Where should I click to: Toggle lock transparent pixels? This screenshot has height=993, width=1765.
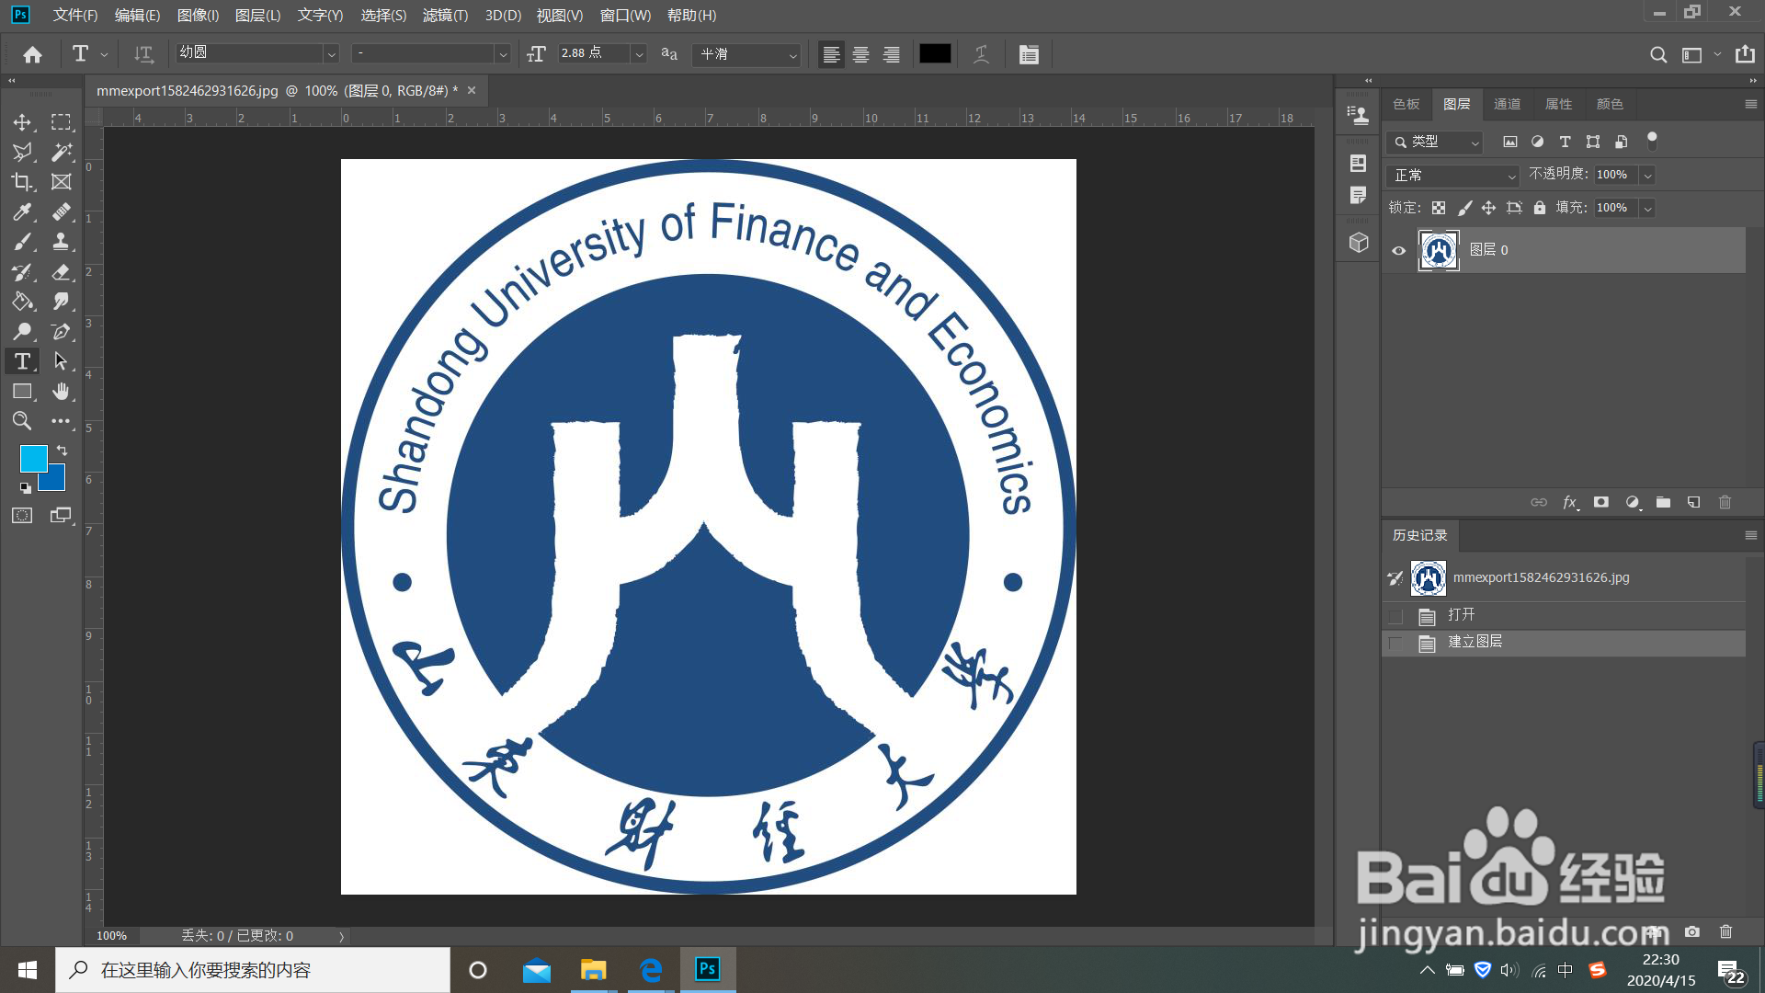(x=1439, y=208)
